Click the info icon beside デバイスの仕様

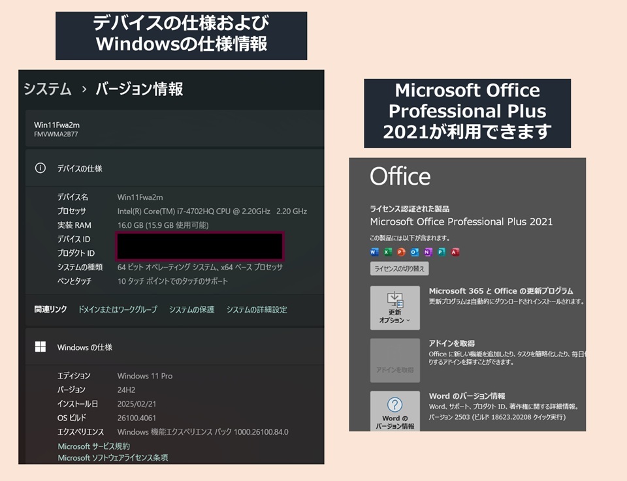click(40, 168)
